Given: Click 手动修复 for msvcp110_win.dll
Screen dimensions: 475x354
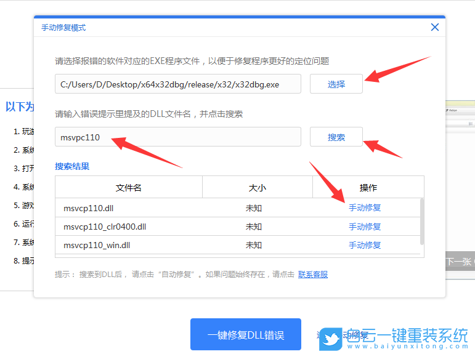Looking at the screenshot, I should click(365, 245).
